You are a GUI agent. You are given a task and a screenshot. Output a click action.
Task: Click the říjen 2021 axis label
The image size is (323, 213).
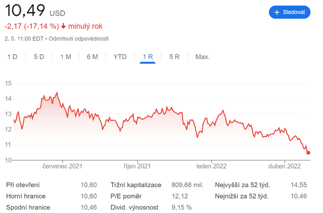tap(137, 166)
